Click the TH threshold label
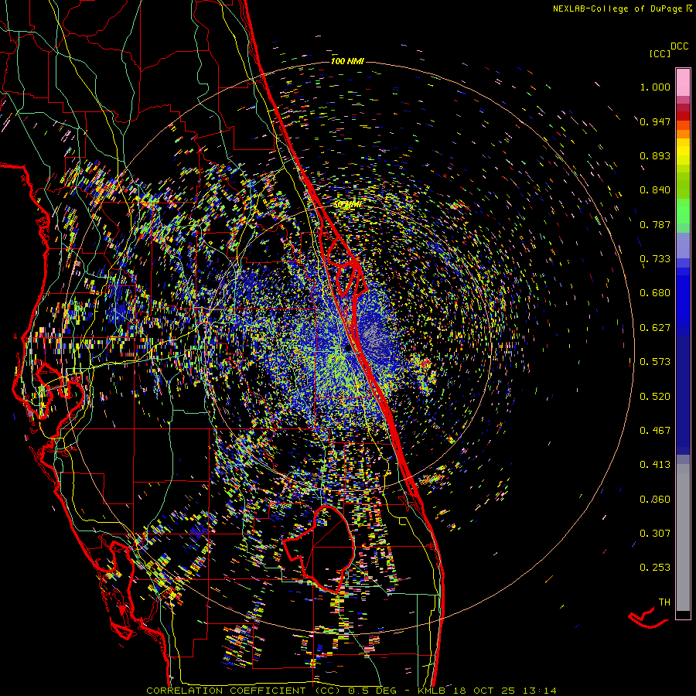696x696 pixels. (664, 602)
